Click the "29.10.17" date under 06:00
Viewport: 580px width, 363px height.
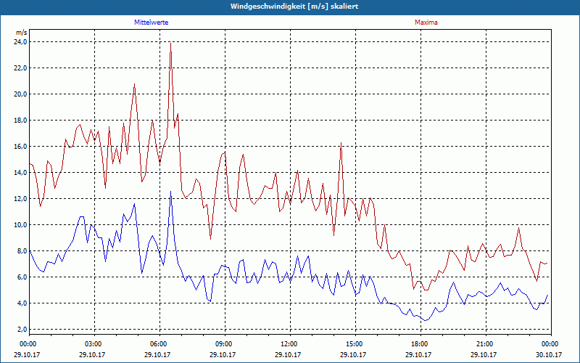tap(157, 354)
